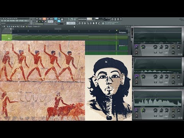Toggle the LIMIT switch in top limiter
Screen dimensions: 184x138
tap(166, 53)
